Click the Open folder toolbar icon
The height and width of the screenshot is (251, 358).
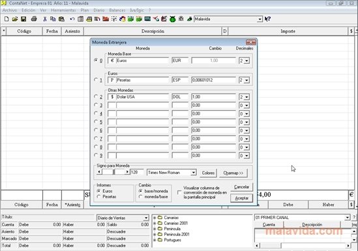click(15, 19)
